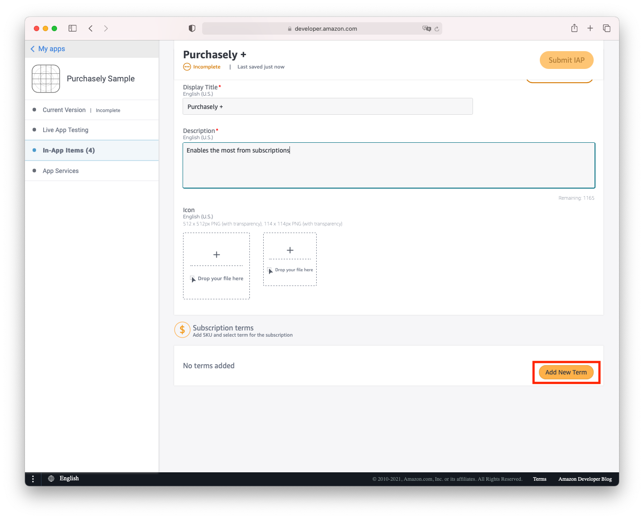The height and width of the screenshot is (519, 644).
Task: Click 'Drop your file here' in large dropzone
Action: 220,278
